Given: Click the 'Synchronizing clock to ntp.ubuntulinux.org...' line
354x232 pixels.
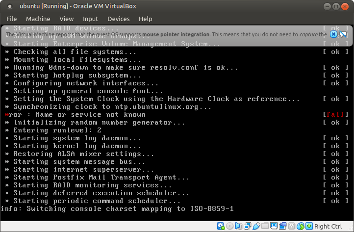Looking at the screenshot, I should [x=108, y=106].
